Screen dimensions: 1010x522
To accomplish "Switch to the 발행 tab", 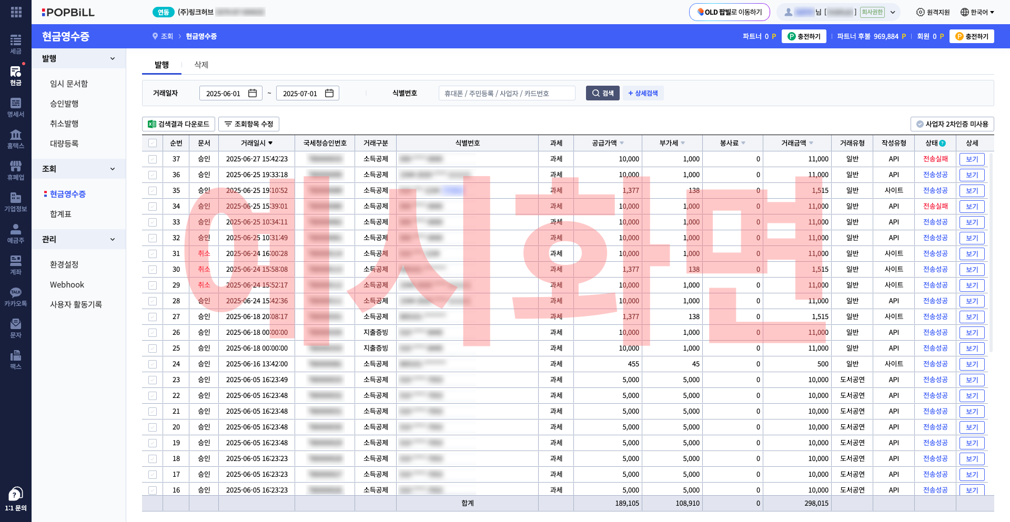I will [x=161, y=65].
